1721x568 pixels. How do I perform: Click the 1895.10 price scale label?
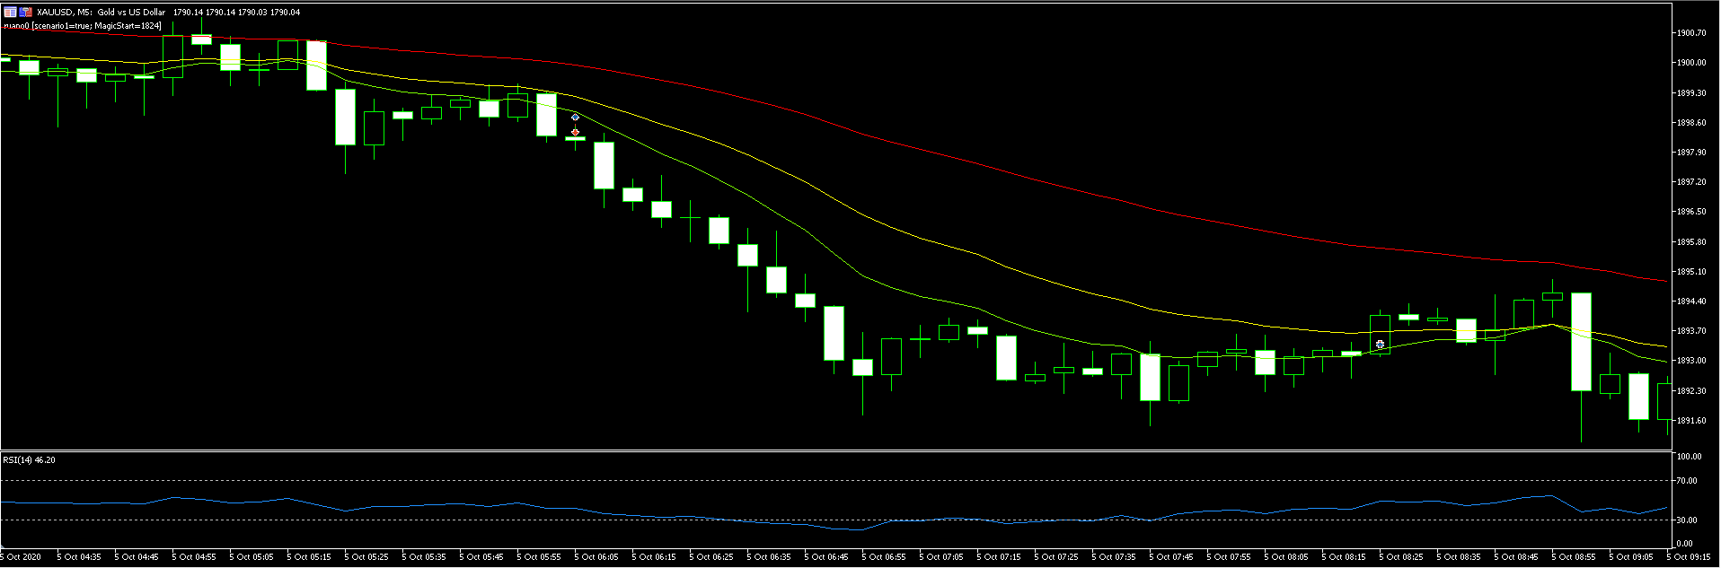coord(1691,272)
